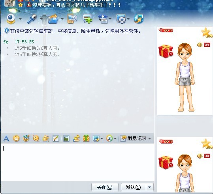Image resolution: width=213 pixels, height=194 pixels.
Task: Open video call options dropdown arrow
Action: pos(20,19)
